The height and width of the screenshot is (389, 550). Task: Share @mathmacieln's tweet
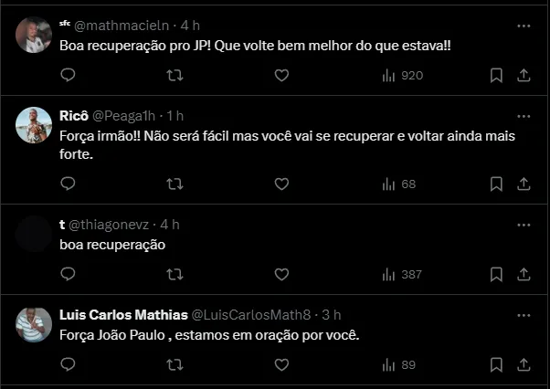[x=524, y=75]
